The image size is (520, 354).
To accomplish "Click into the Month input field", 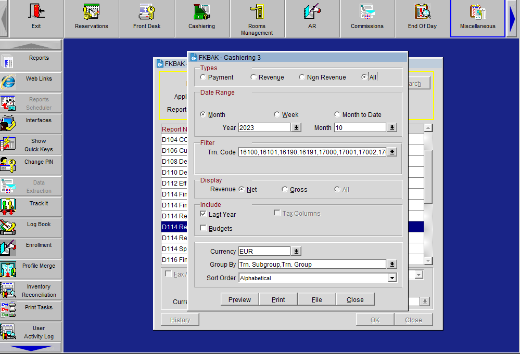I will pos(360,127).
